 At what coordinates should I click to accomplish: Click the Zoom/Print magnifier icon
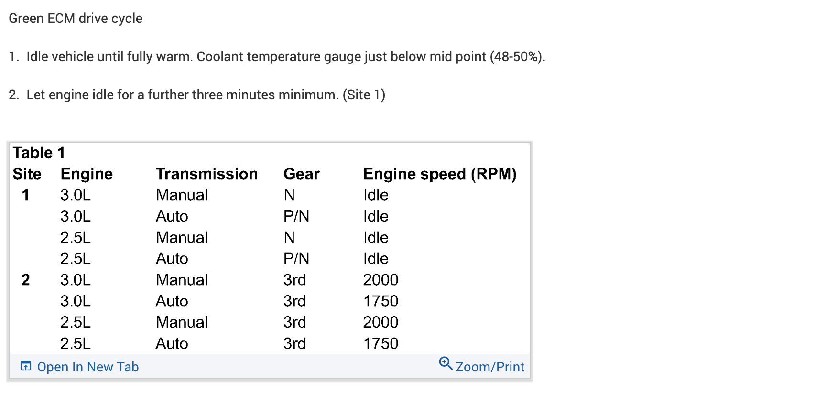pyautogui.click(x=446, y=364)
